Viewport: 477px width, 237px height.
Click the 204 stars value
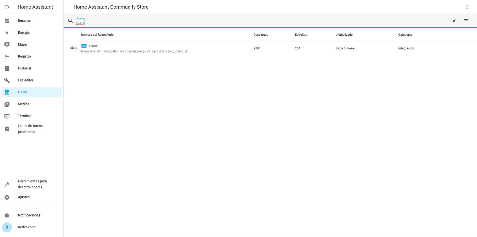298,48
